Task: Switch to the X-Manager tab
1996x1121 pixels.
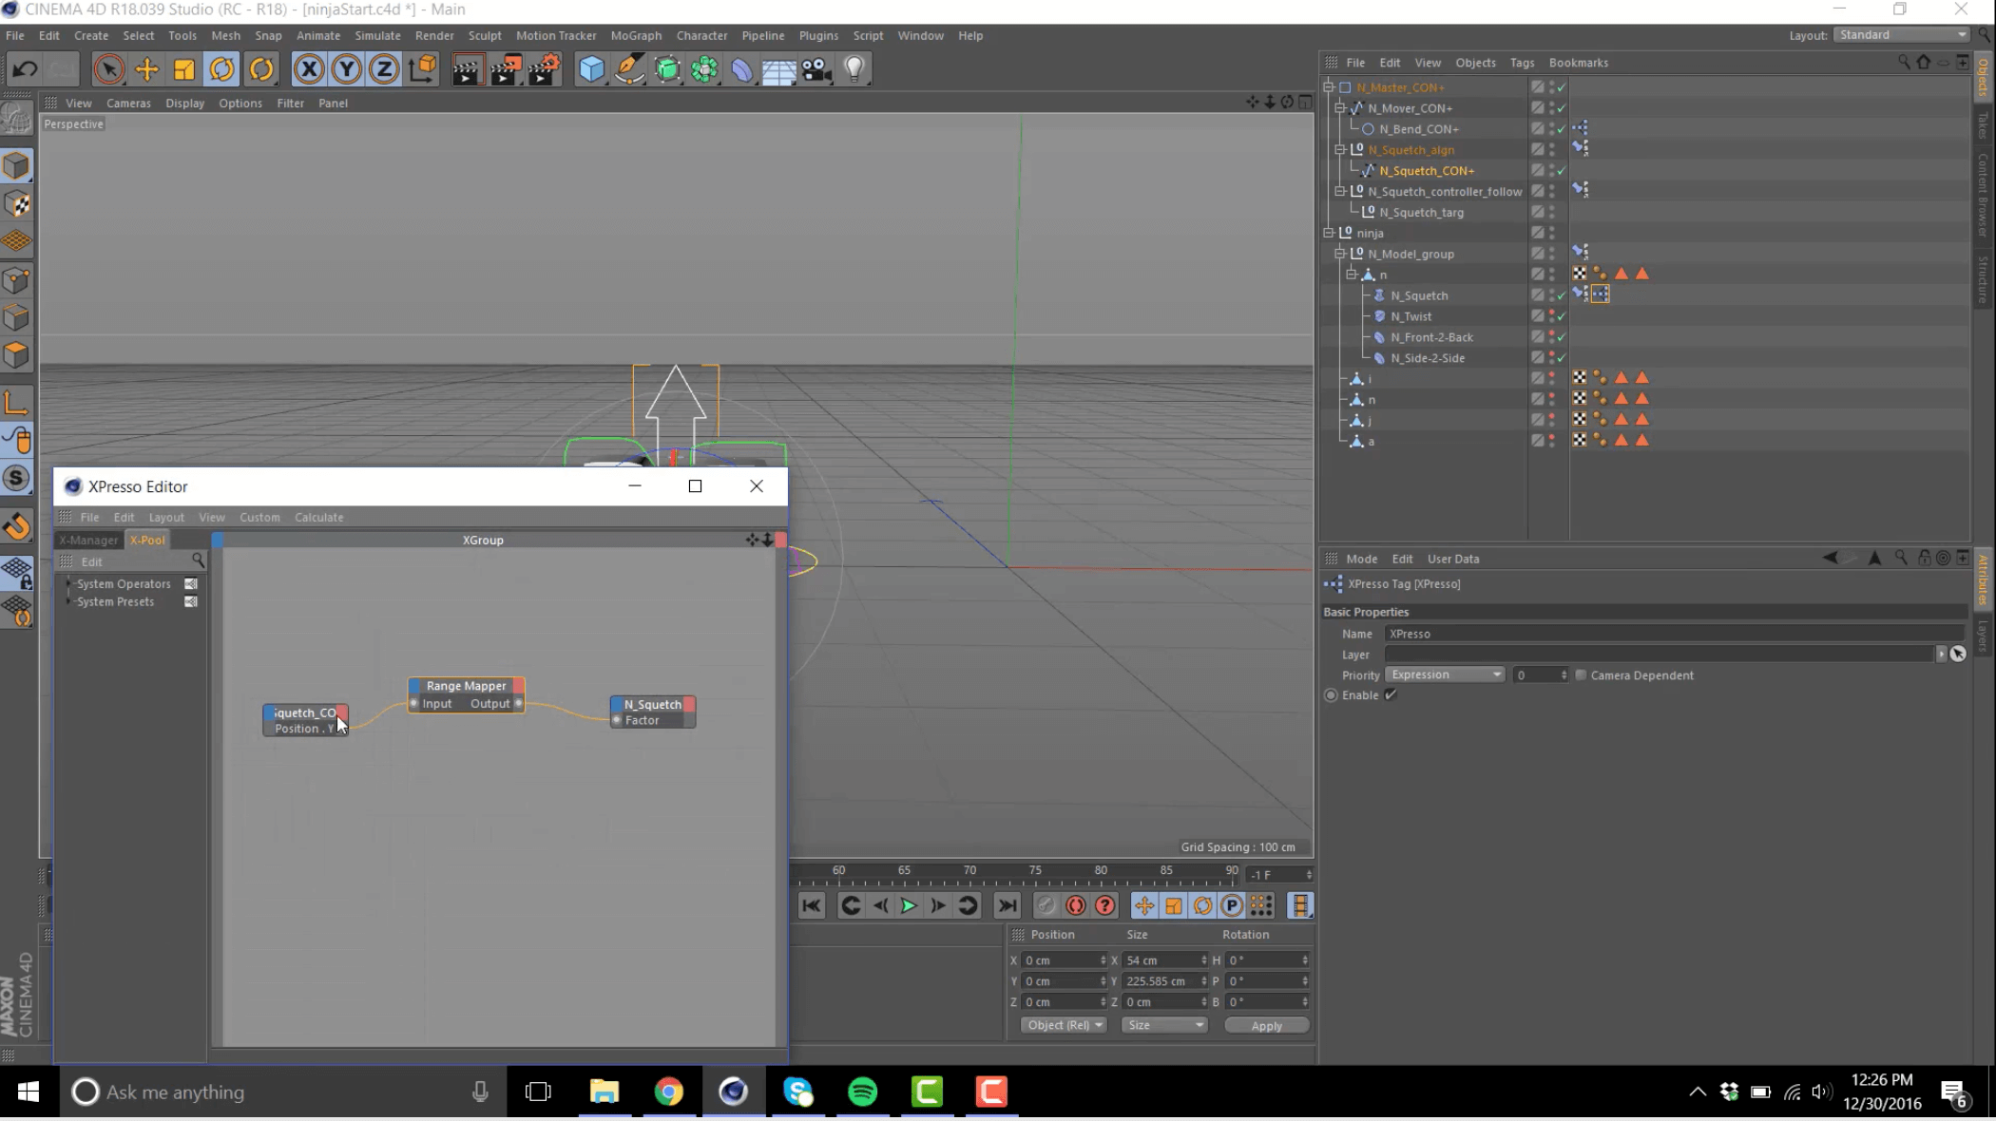Action: [88, 540]
